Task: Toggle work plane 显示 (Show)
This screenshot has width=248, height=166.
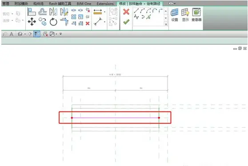Action: (x=185, y=15)
